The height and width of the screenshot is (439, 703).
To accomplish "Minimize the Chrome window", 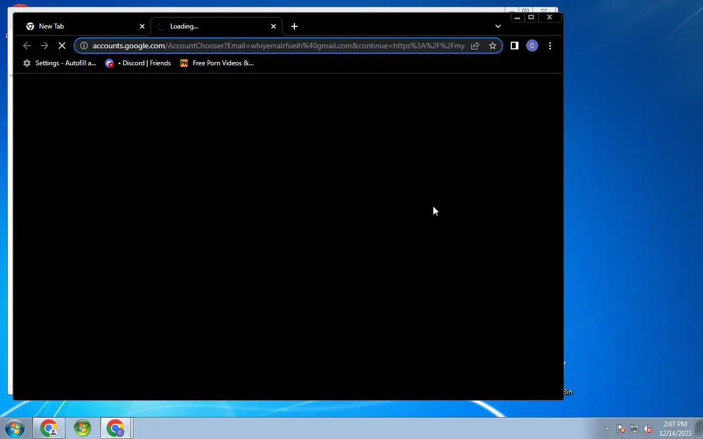I will click(517, 18).
